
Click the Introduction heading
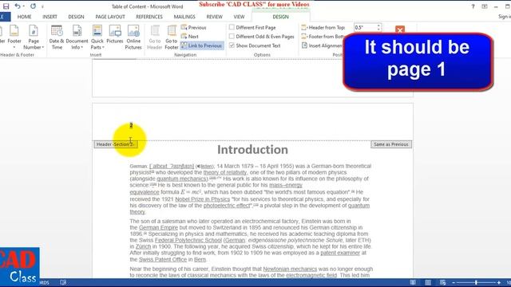[252, 150]
